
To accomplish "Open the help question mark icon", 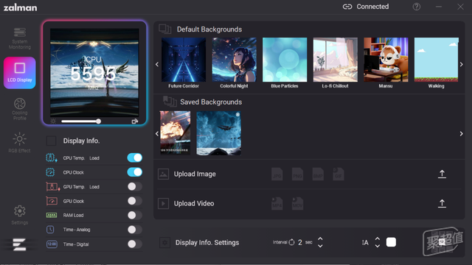I will (x=417, y=7).
